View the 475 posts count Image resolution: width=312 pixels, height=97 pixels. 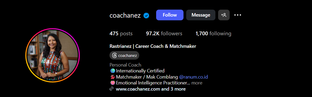tap(121, 33)
